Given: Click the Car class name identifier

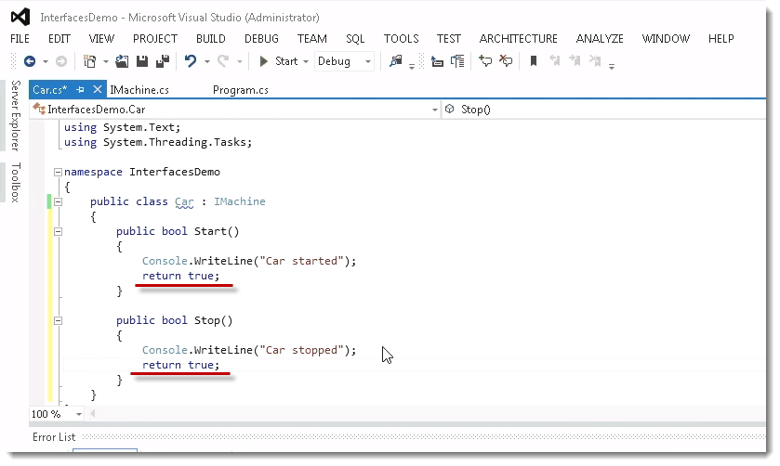Looking at the screenshot, I should (x=184, y=201).
